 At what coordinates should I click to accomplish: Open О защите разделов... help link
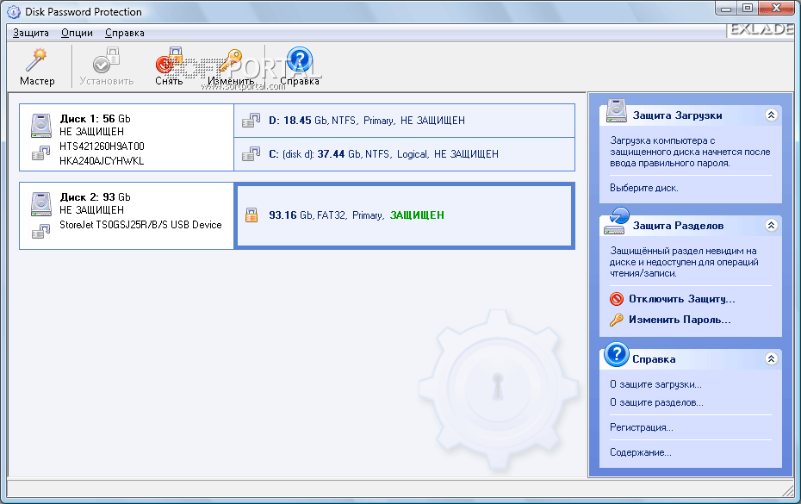(x=656, y=403)
